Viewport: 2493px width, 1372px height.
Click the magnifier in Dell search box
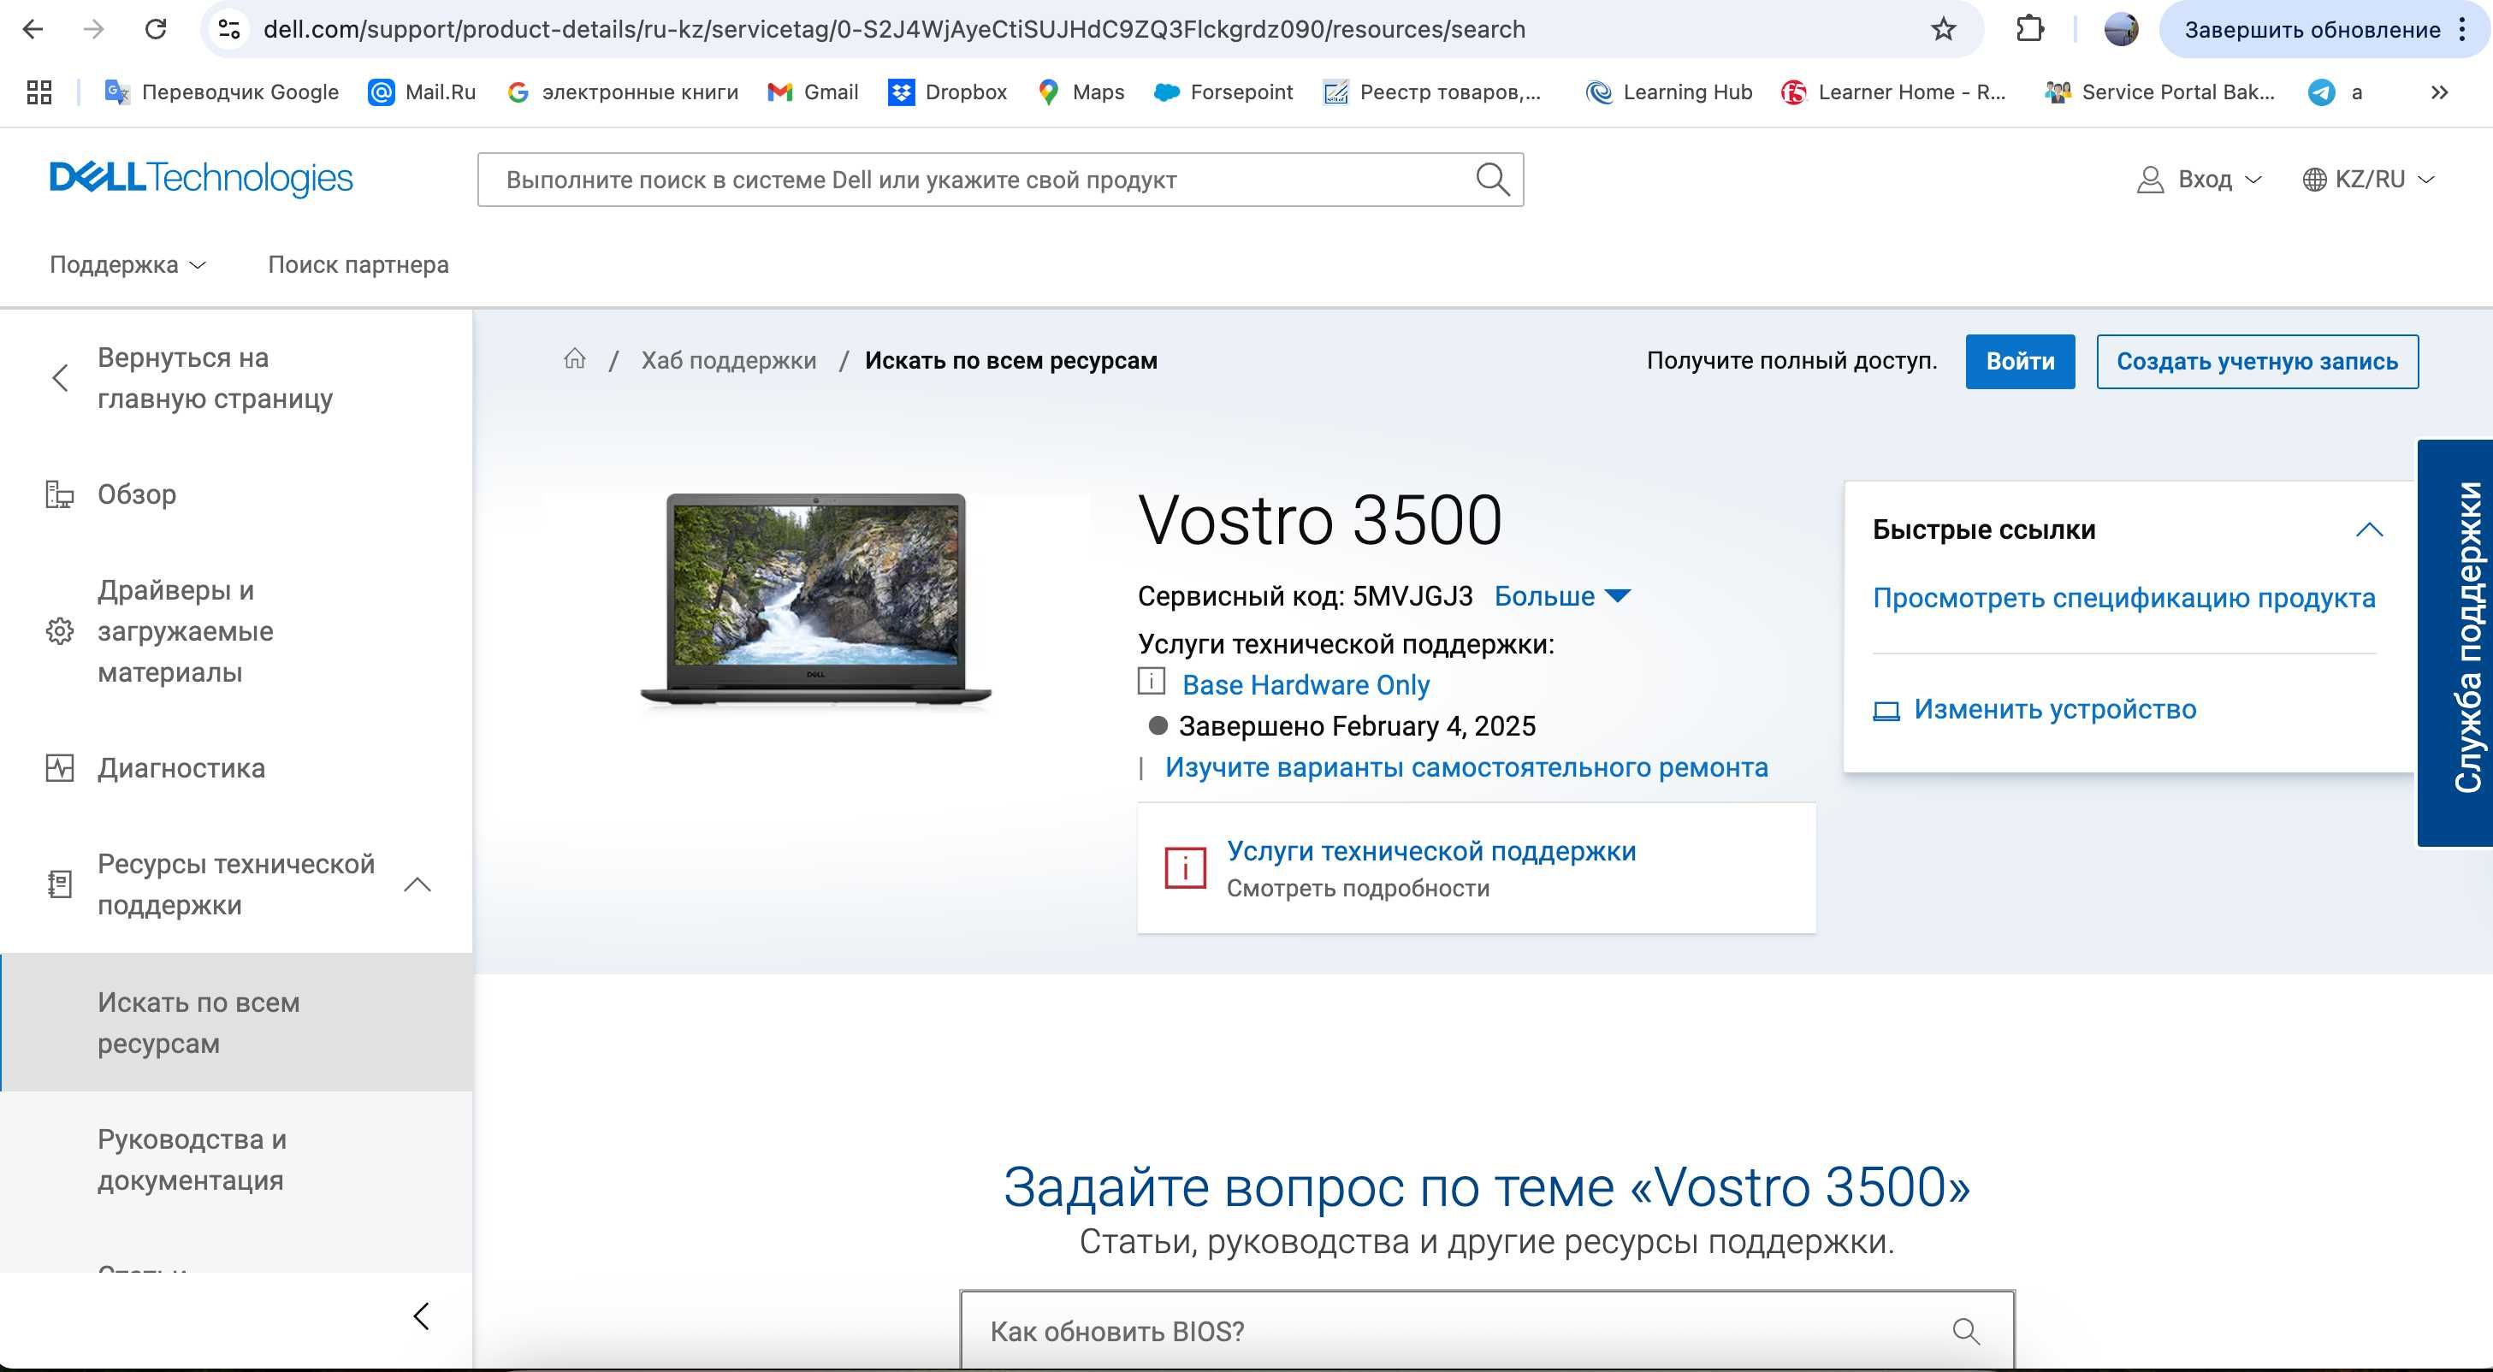pos(1491,179)
